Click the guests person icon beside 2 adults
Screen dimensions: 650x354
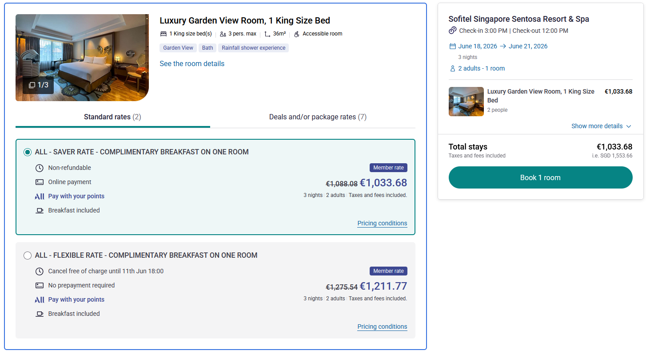[453, 68]
